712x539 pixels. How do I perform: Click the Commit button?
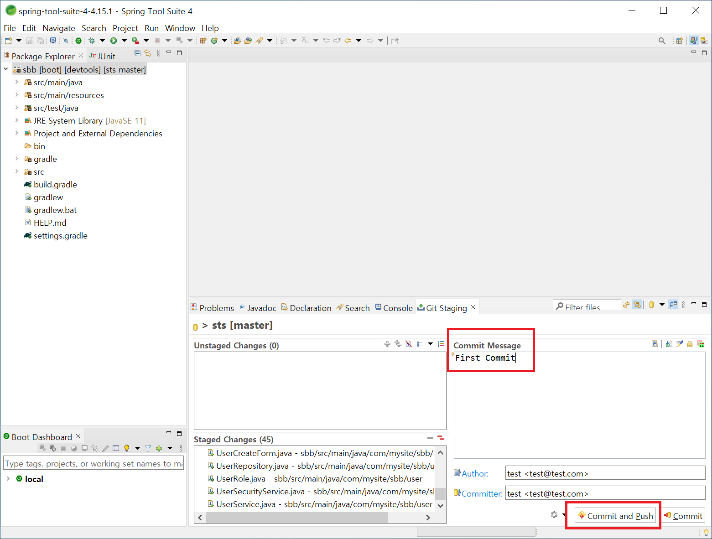point(683,516)
